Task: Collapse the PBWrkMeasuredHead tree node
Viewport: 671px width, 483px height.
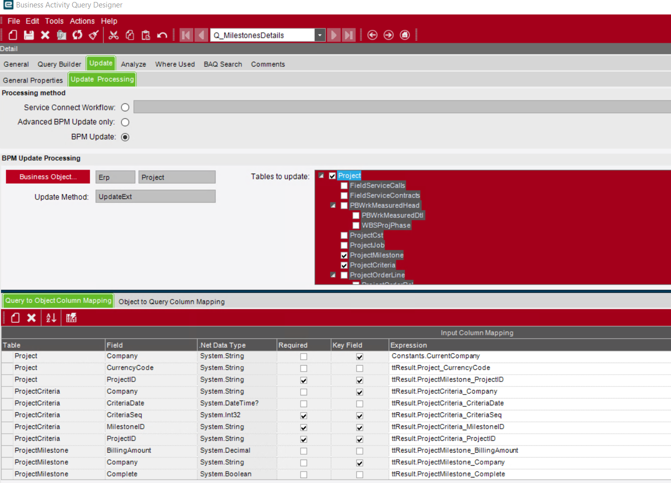Action: pyautogui.click(x=332, y=205)
